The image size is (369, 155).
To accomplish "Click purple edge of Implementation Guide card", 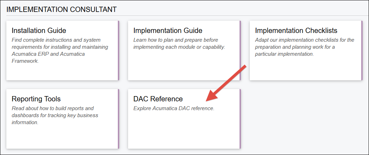I will [240, 50].
